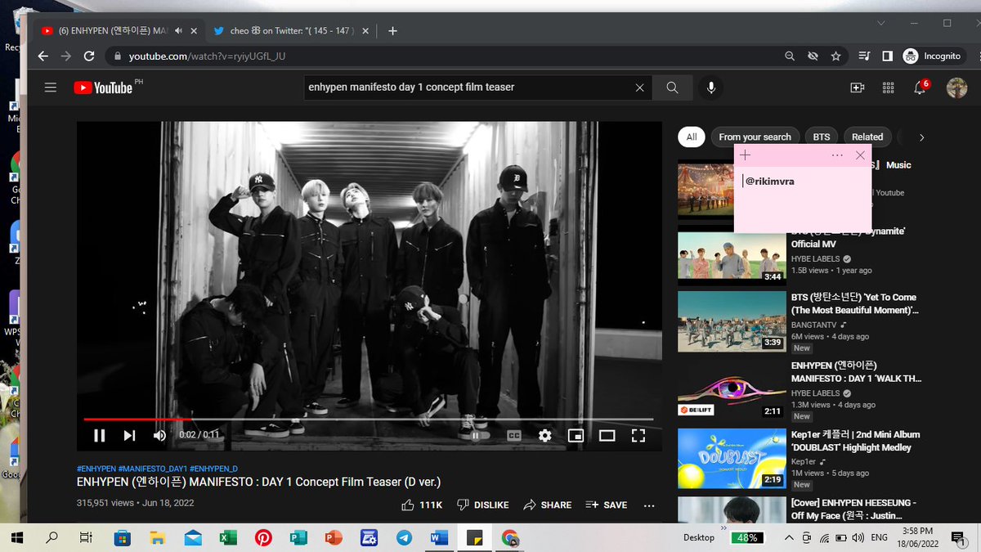
Task: Go to the YouTube home logo
Action: [x=103, y=88]
